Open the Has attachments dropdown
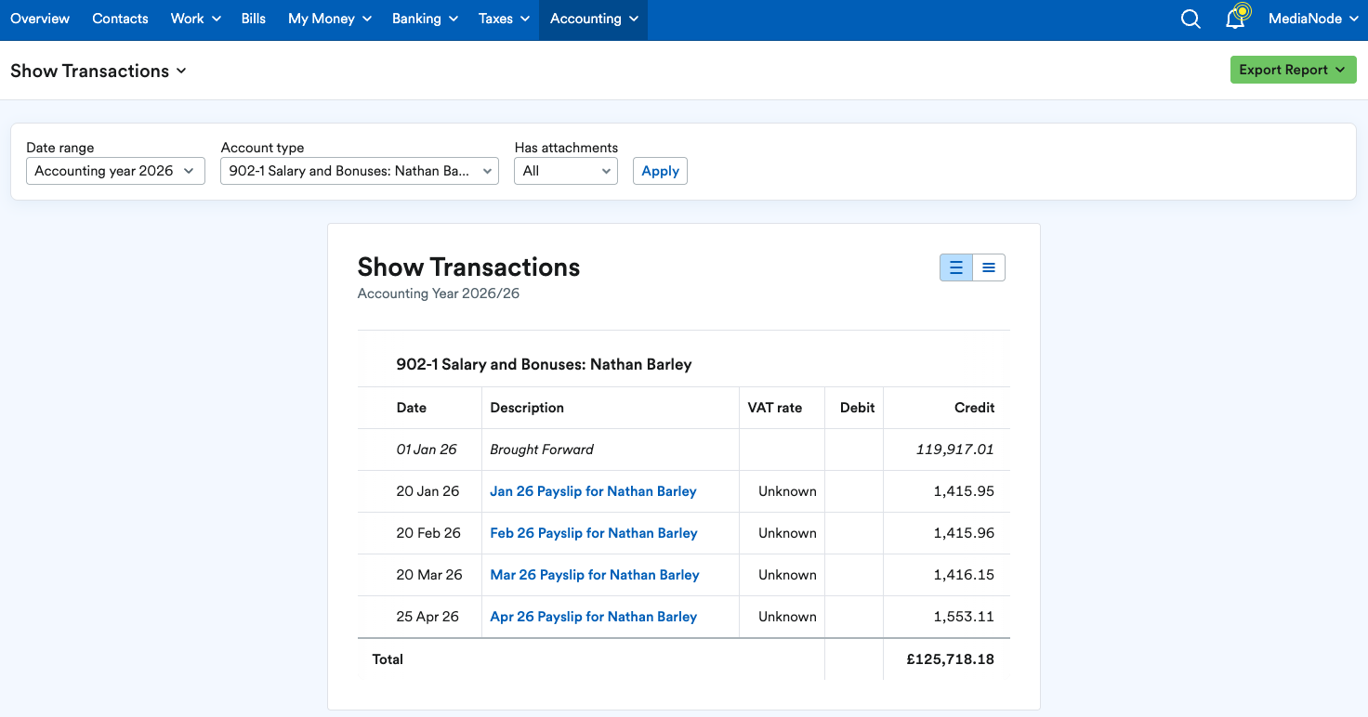The image size is (1368, 717). [566, 171]
